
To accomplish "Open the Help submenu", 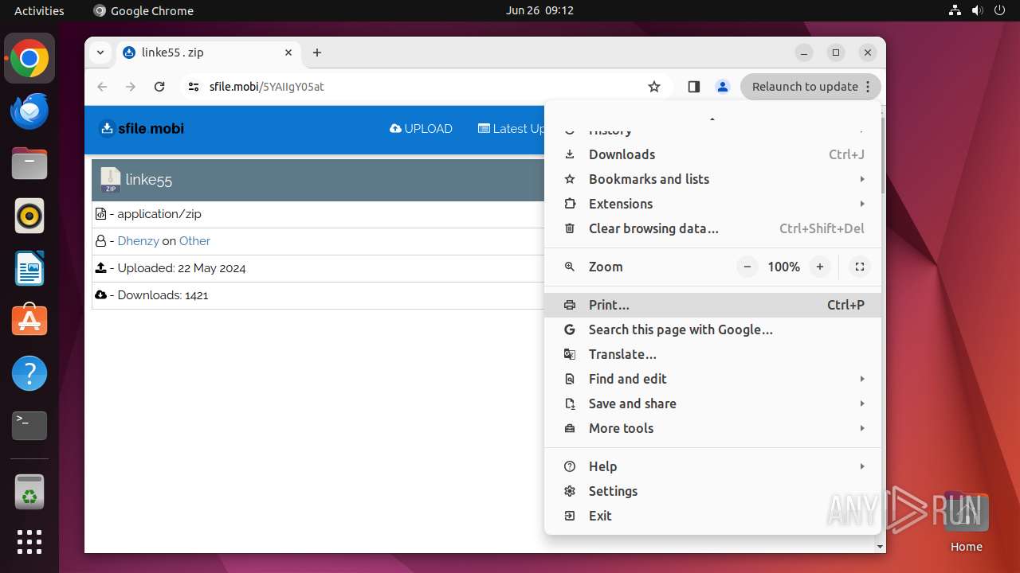I will 713,466.
